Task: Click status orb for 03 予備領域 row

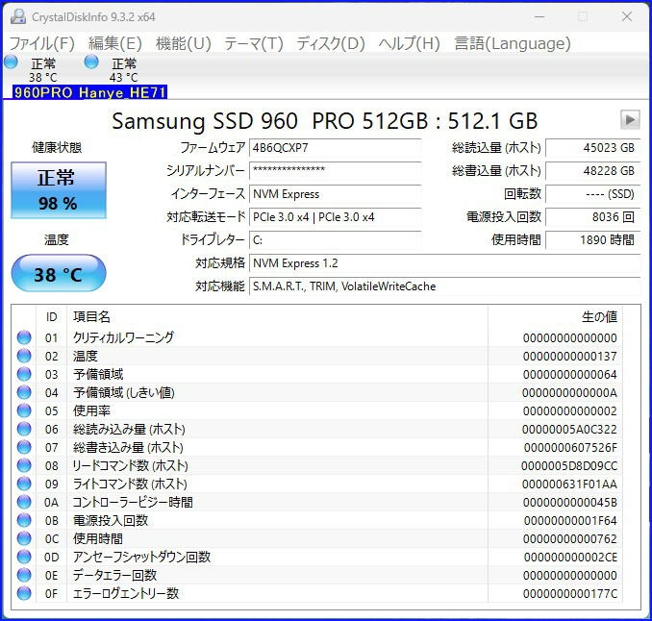Action: pos(24,374)
